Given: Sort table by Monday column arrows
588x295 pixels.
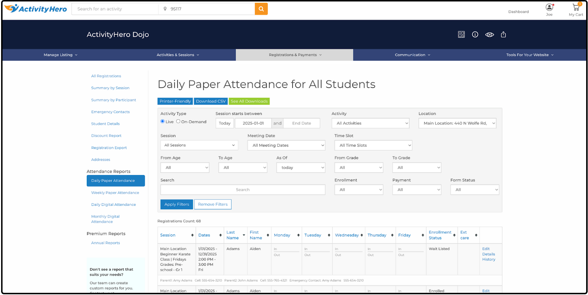Looking at the screenshot, I should 298,235.
